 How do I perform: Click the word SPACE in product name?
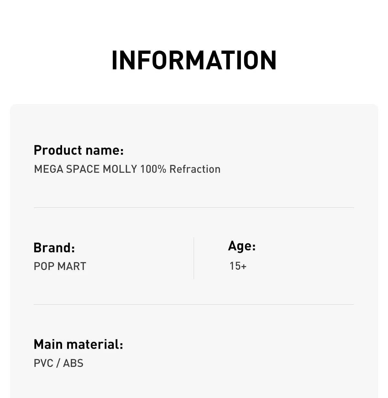pos(83,169)
